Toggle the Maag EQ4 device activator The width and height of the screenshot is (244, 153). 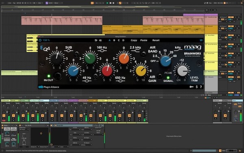coord(51,125)
